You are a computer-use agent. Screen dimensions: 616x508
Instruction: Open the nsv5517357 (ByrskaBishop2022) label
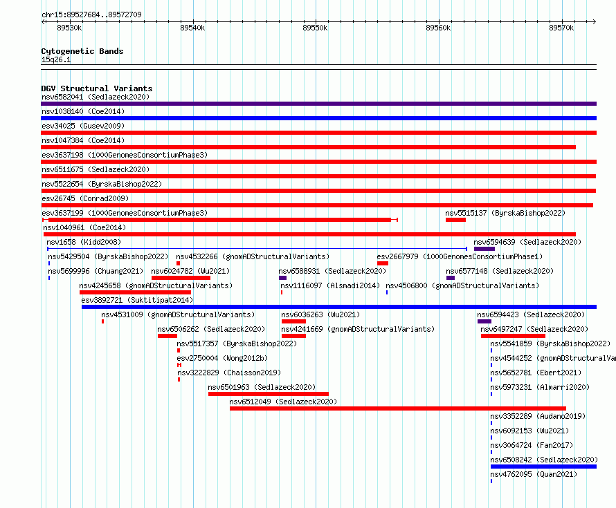click(x=237, y=344)
